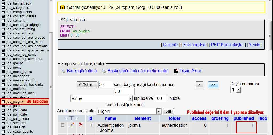Click the Yenile link
The width and height of the screenshot is (273, 135).
pyautogui.click(x=255, y=45)
